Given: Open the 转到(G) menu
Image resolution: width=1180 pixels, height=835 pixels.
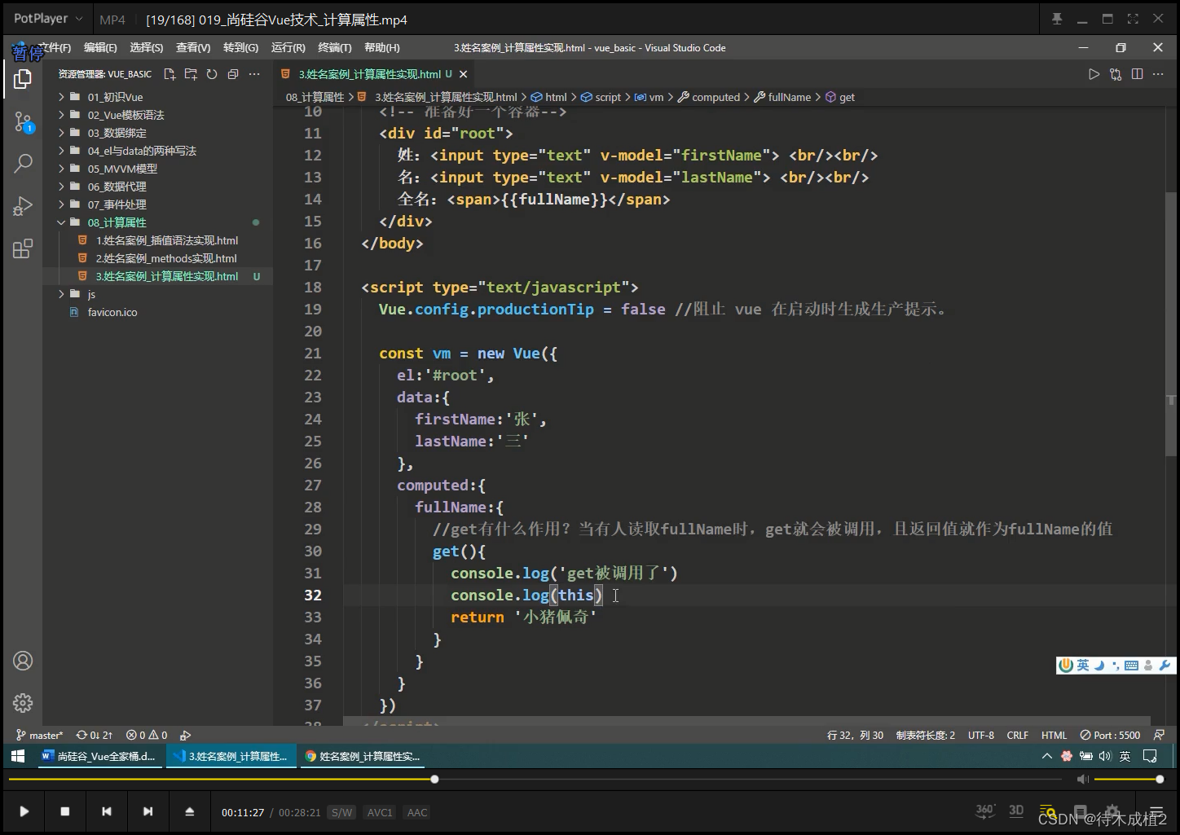Looking at the screenshot, I should coord(240,48).
